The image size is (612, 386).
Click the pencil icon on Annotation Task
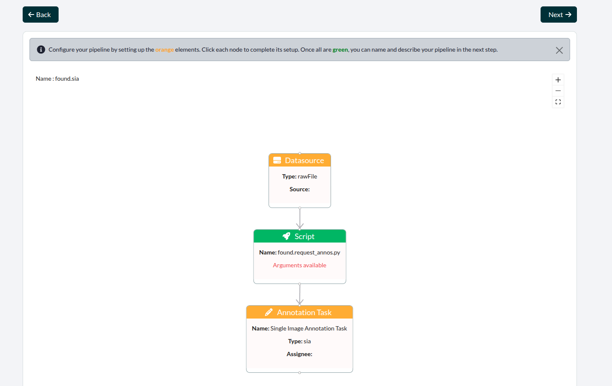269,313
